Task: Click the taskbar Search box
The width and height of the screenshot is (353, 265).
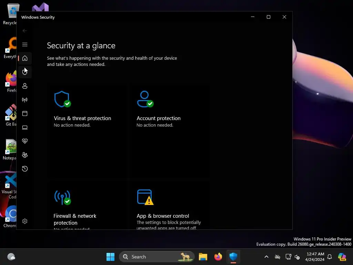Action: 157,257
